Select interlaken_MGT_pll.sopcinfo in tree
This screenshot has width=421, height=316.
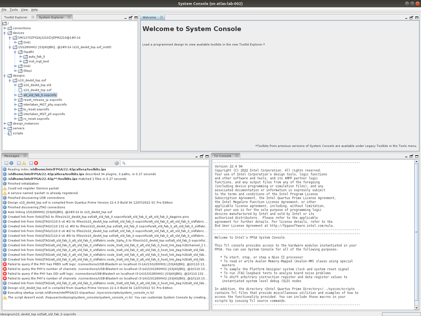[44, 114]
